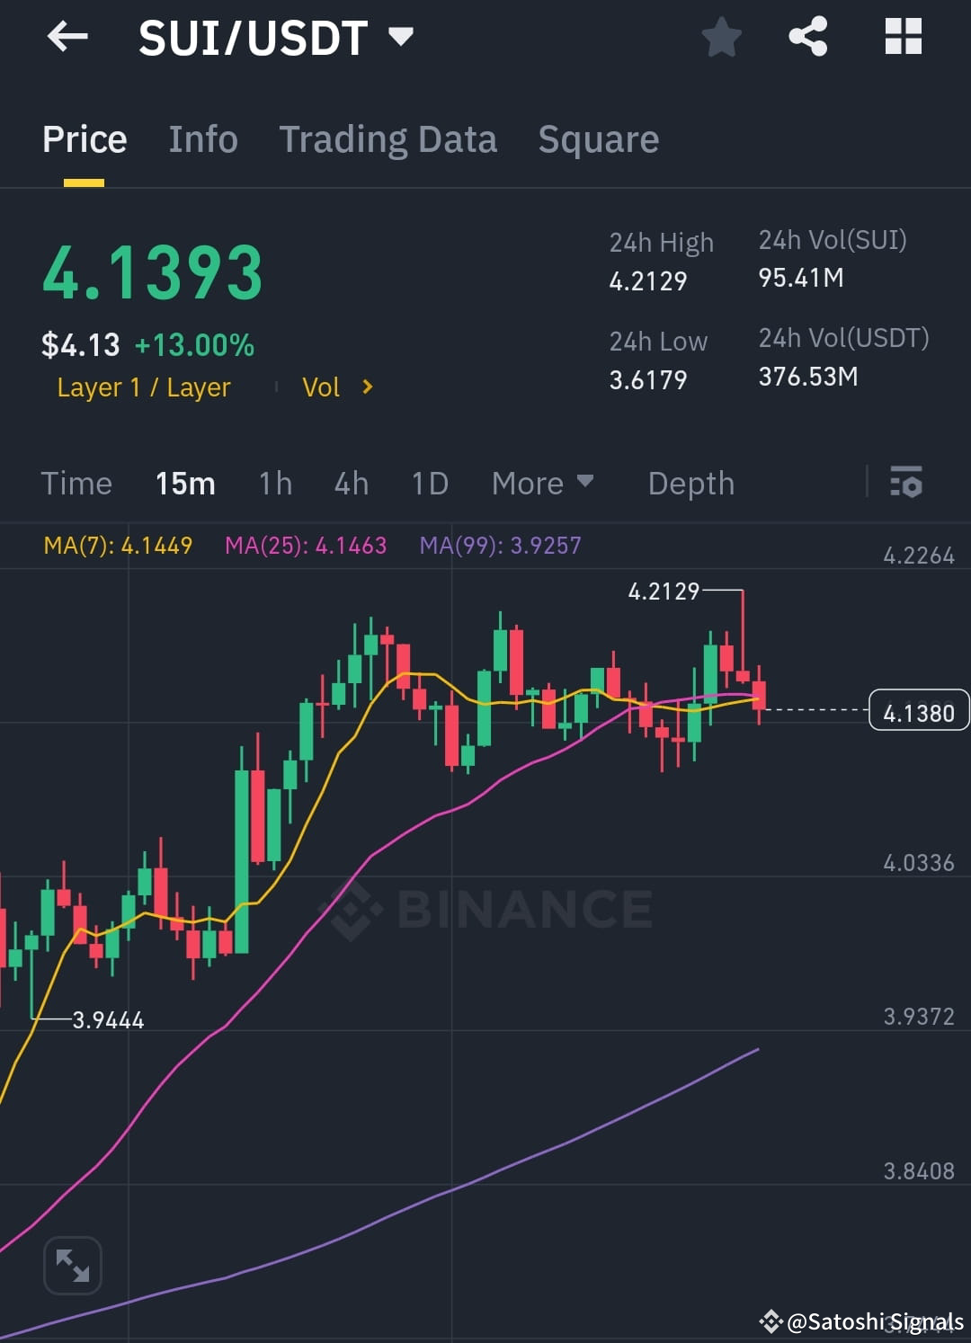The height and width of the screenshot is (1343, 971).
Task: Expand the More timeframe options
Action: (x=542, y=483)
